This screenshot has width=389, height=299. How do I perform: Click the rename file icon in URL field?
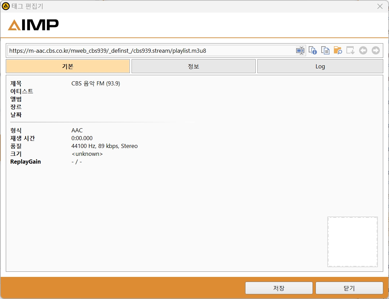point(300,51)
